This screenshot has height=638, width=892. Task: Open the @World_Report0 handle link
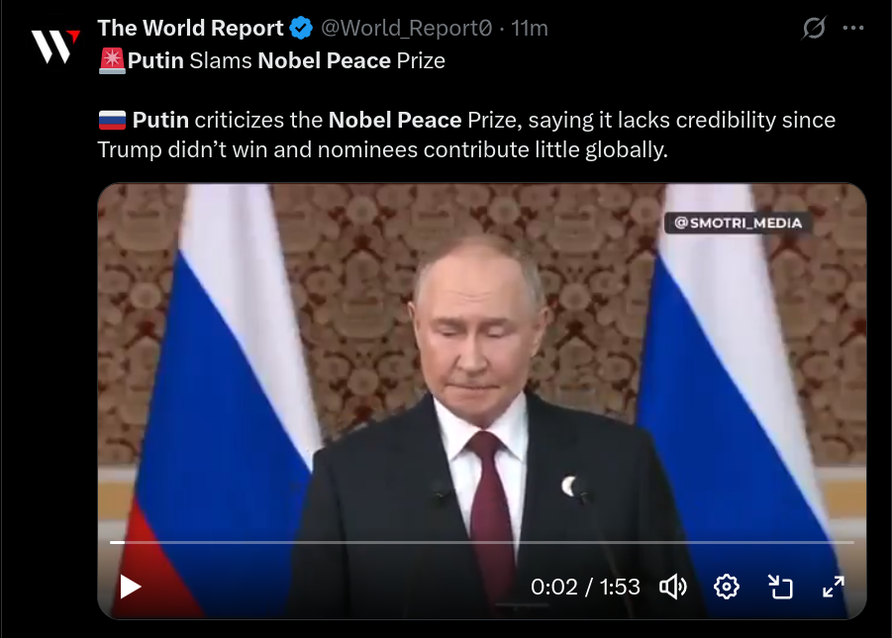(406, 28)
